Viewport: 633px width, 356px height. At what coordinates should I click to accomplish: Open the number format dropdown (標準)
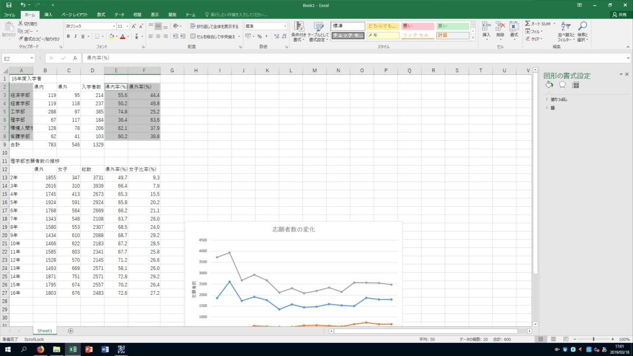tap(285, 26)
